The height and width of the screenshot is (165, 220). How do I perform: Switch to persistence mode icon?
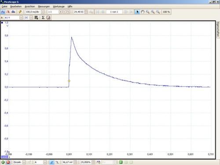8,12
